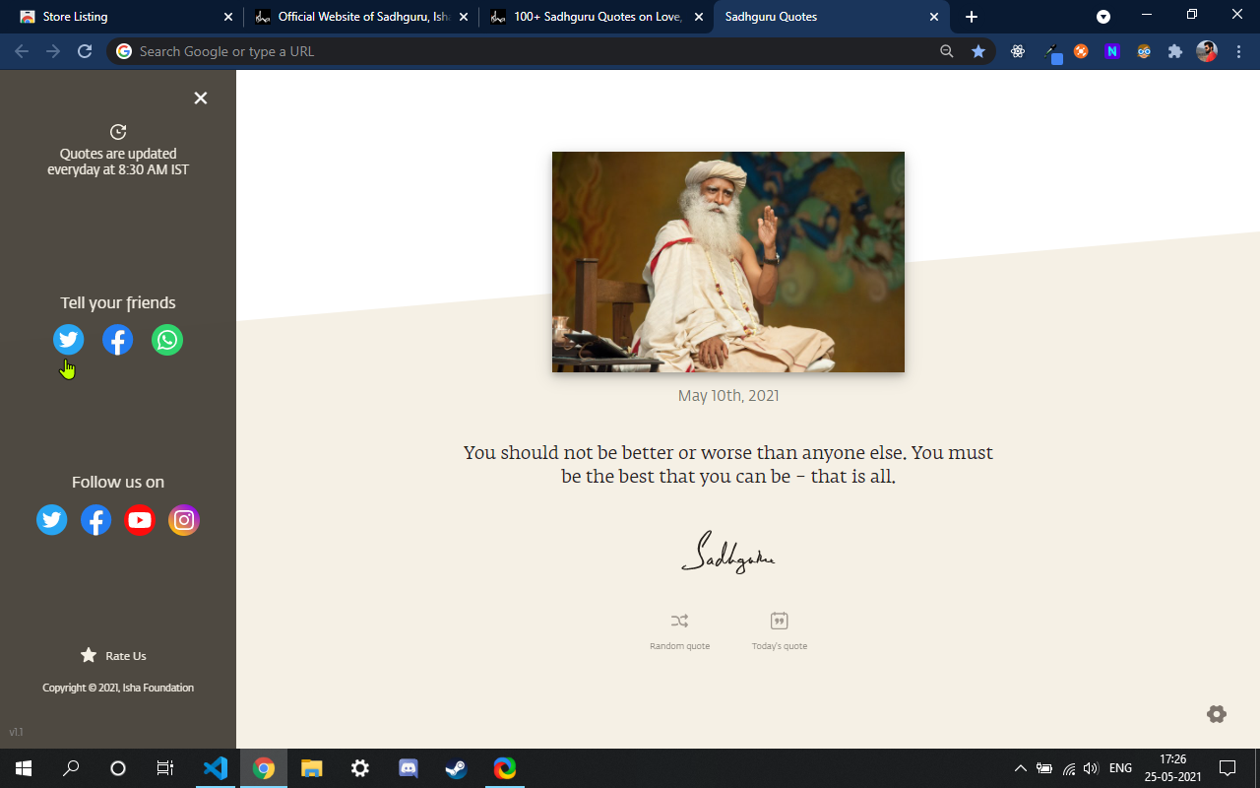Image resolution: width=1260 pixels, height=788 pixels.
Task: Open Visual Studio Code from the taskbar
Action: 215,767
